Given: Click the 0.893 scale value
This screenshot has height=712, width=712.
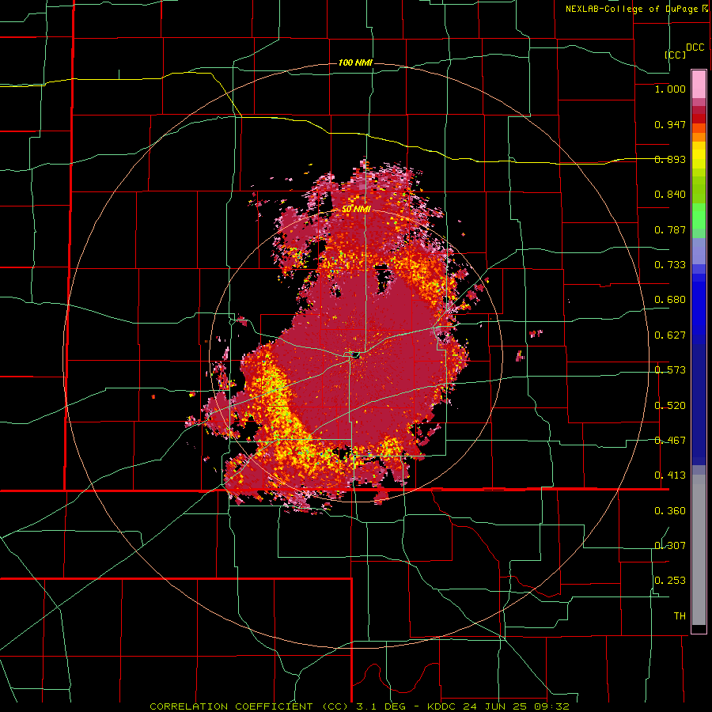Looking at the screenshot, I should coord(670,159).
